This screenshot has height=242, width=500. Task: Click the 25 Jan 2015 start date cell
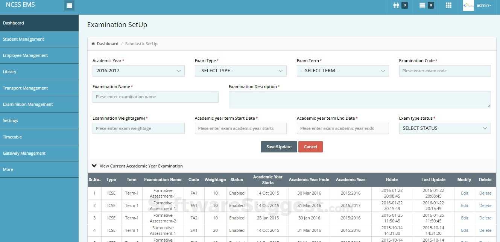(x=268, y=218)
